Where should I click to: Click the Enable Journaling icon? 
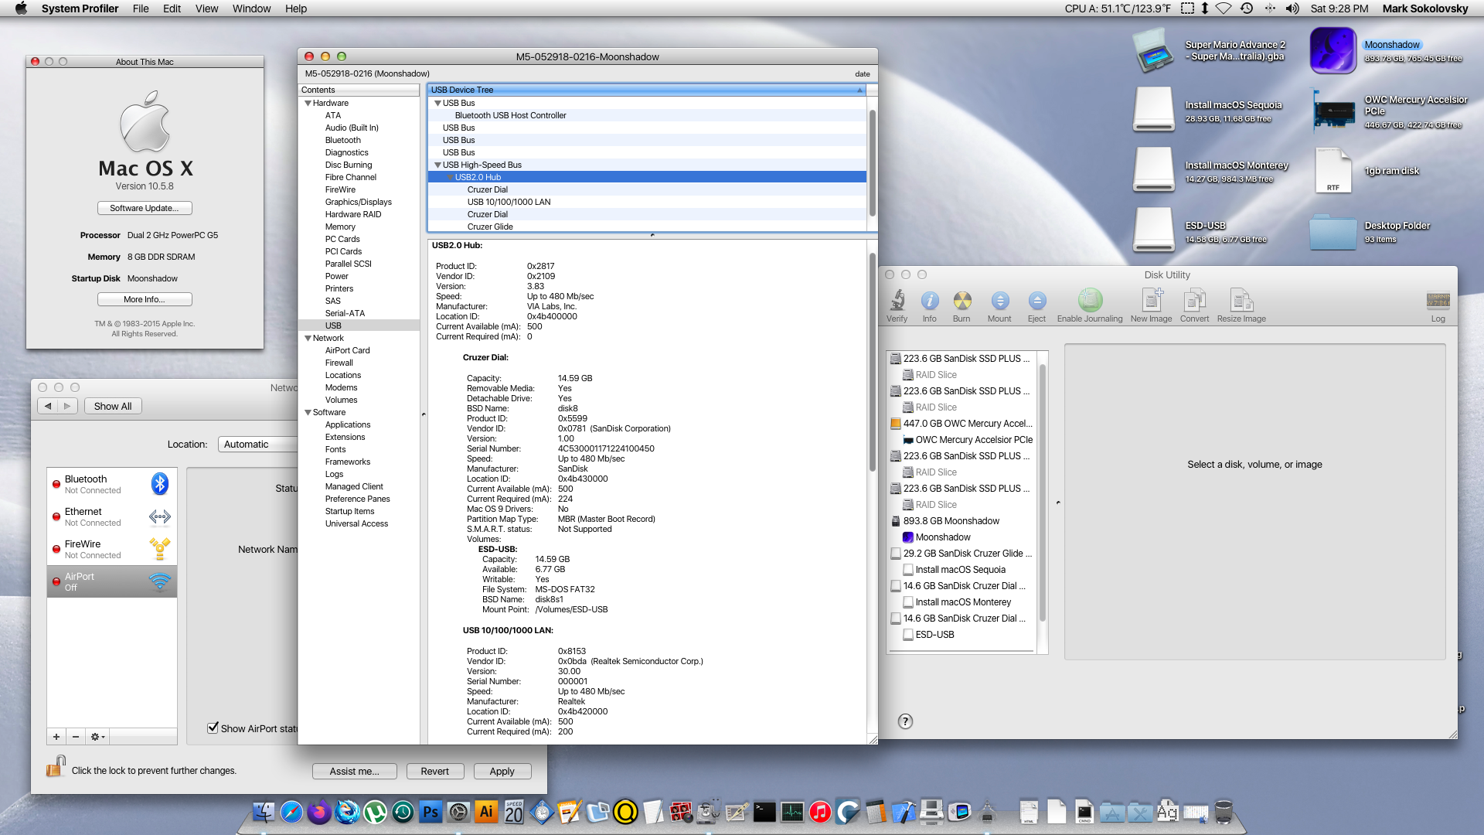click(1090, 301)
